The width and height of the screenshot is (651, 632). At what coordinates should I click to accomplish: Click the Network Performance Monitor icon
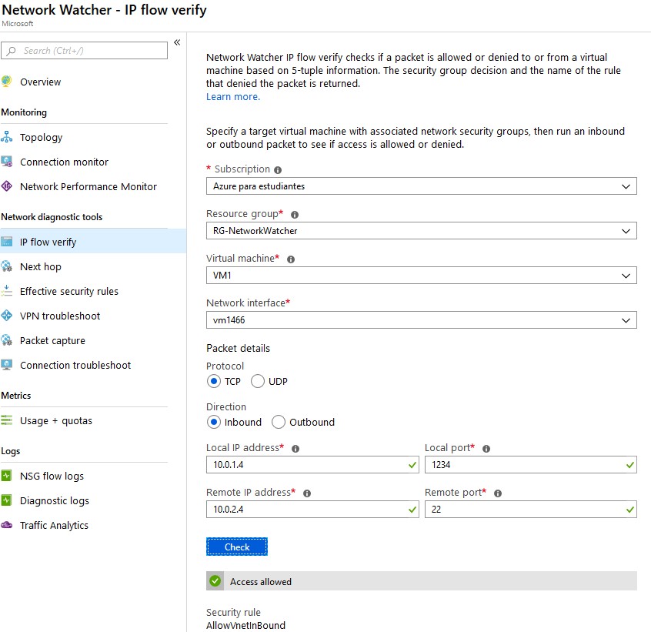pos(7,186)
